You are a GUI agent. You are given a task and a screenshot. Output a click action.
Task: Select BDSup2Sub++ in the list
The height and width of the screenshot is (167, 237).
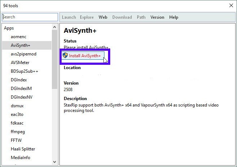pyautogui.click(x=24, y=71)
